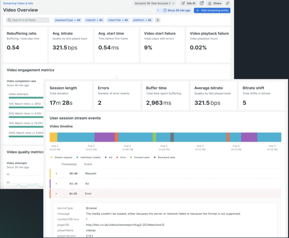Click the clock icon in the time picker
Screen dimensions: 289x238
click(x=165, y=10)
